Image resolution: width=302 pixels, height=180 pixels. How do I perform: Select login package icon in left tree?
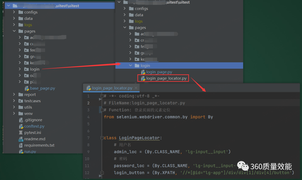point(26,69)
